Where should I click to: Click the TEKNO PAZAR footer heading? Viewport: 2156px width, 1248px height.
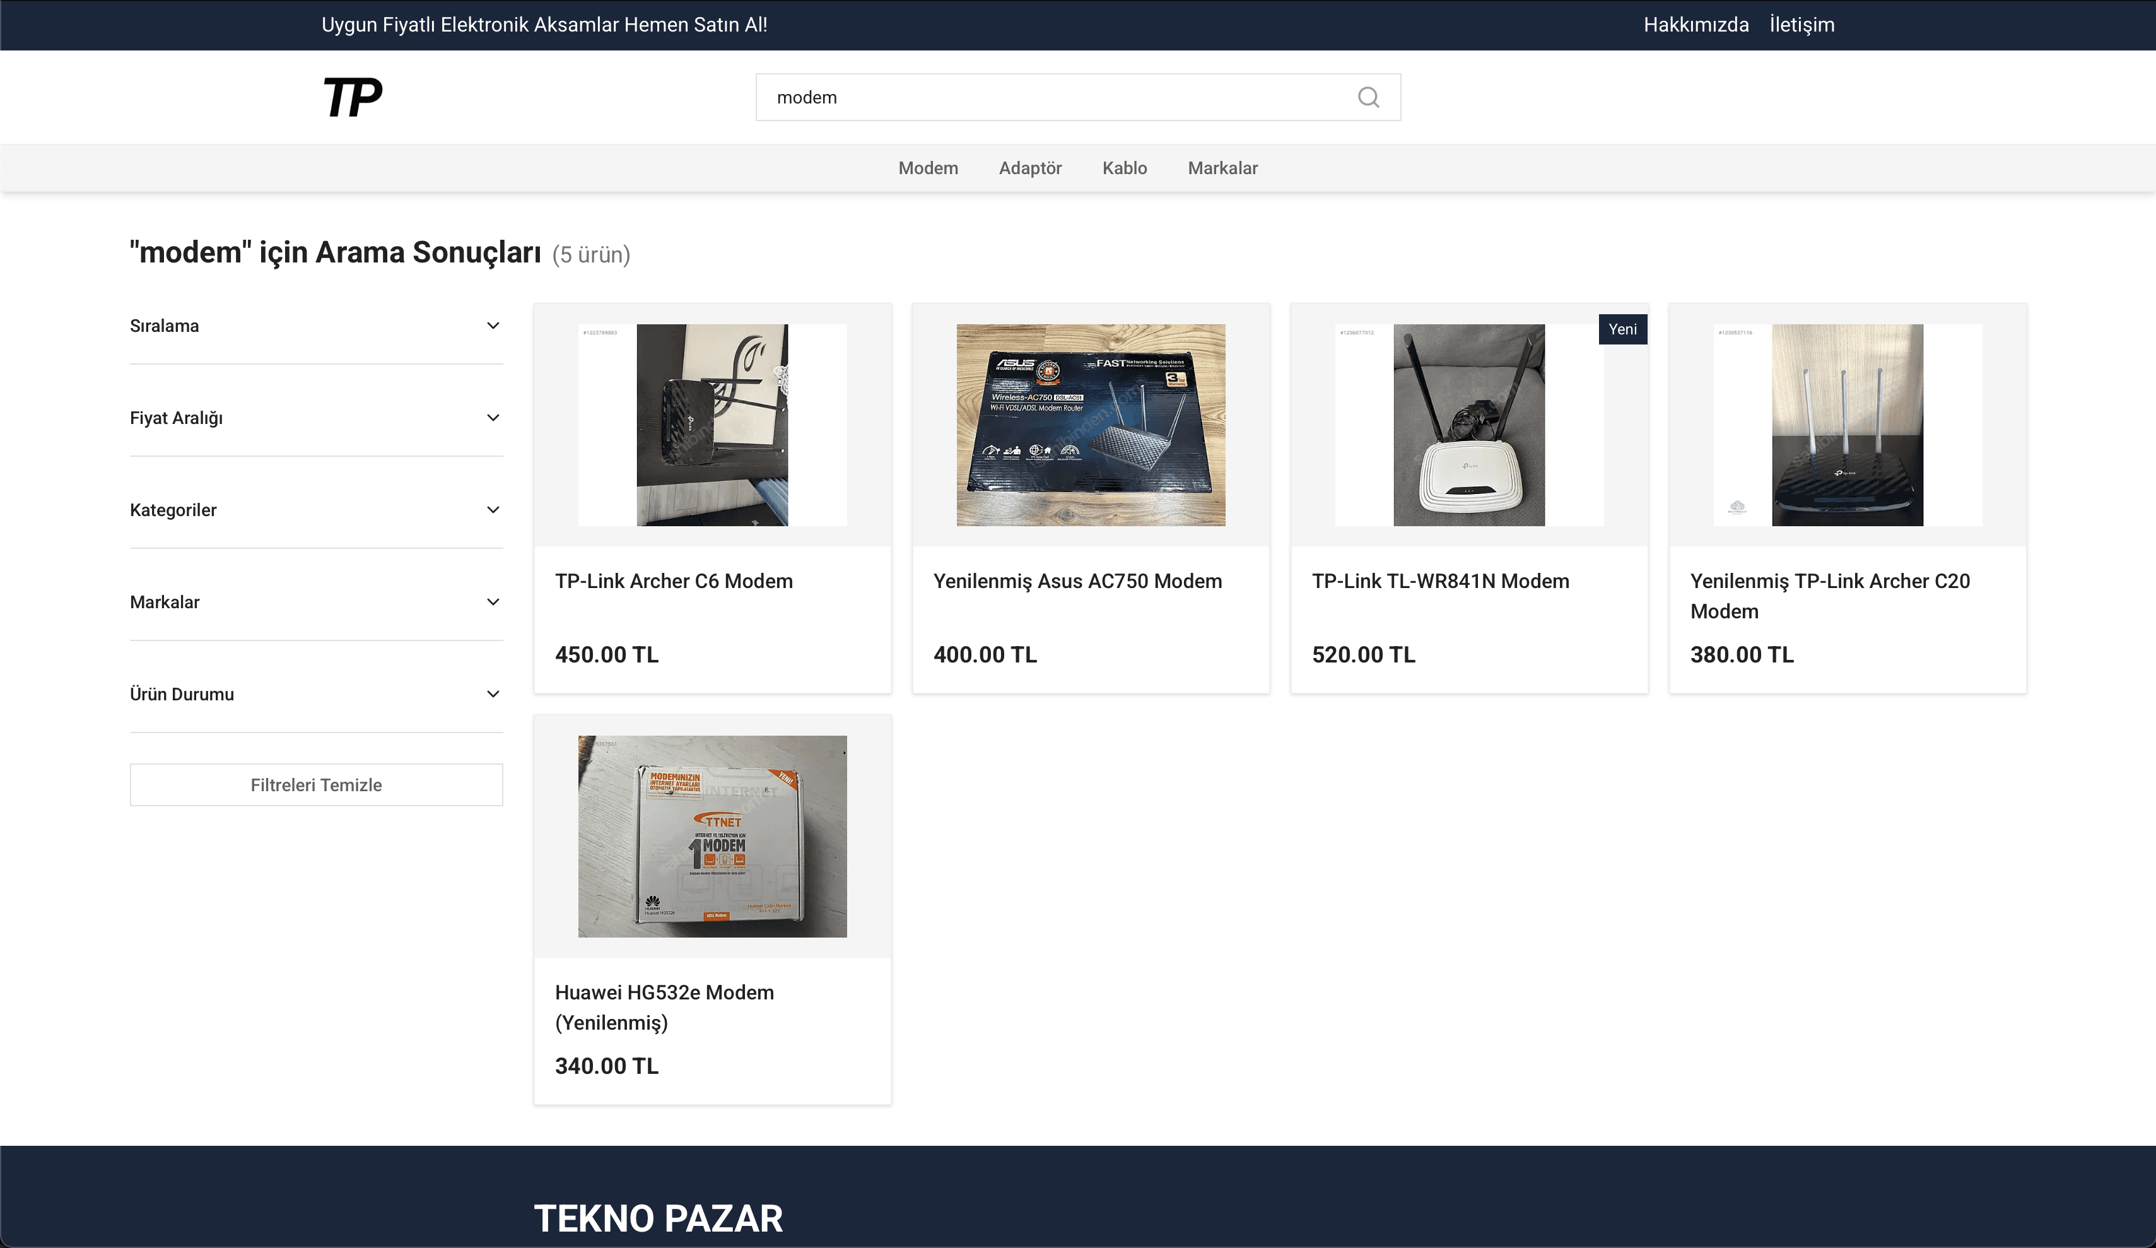coord(658,1218)
